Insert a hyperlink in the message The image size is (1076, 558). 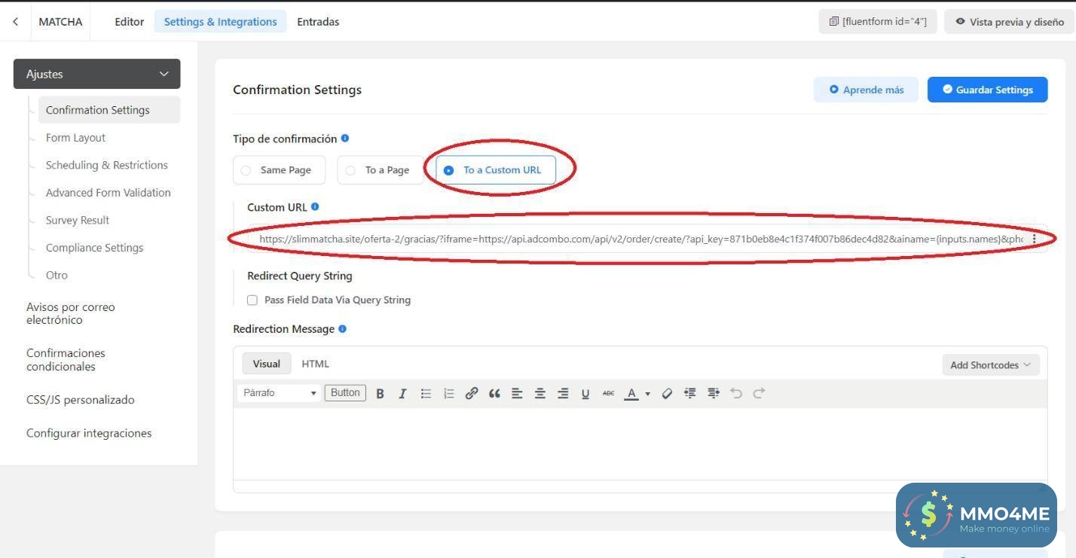[472, 393]
